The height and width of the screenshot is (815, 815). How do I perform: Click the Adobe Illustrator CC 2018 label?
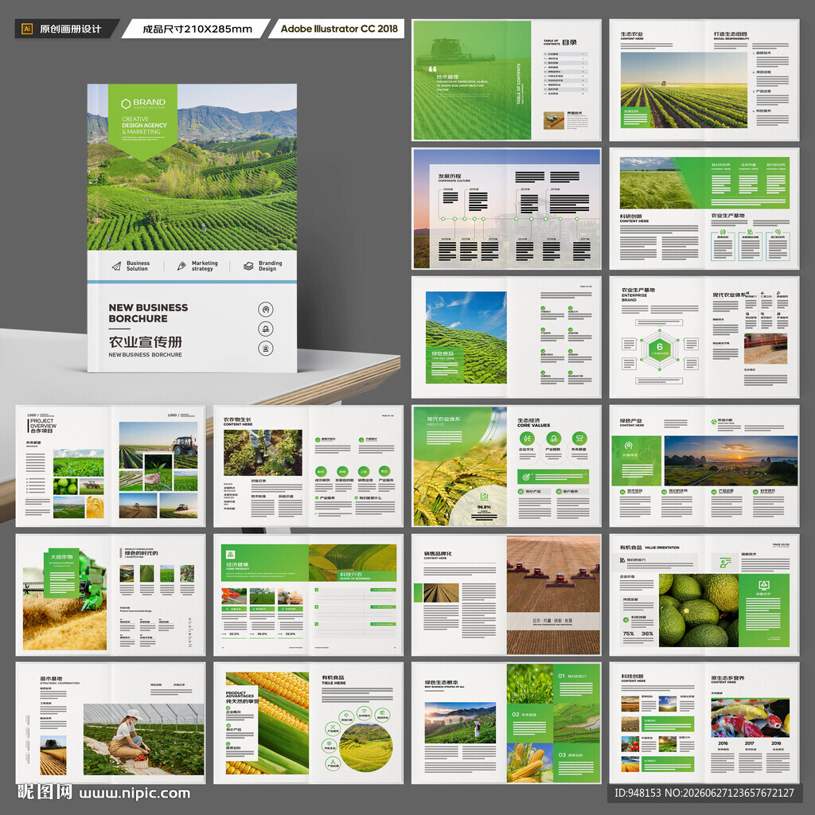point(339,29)
